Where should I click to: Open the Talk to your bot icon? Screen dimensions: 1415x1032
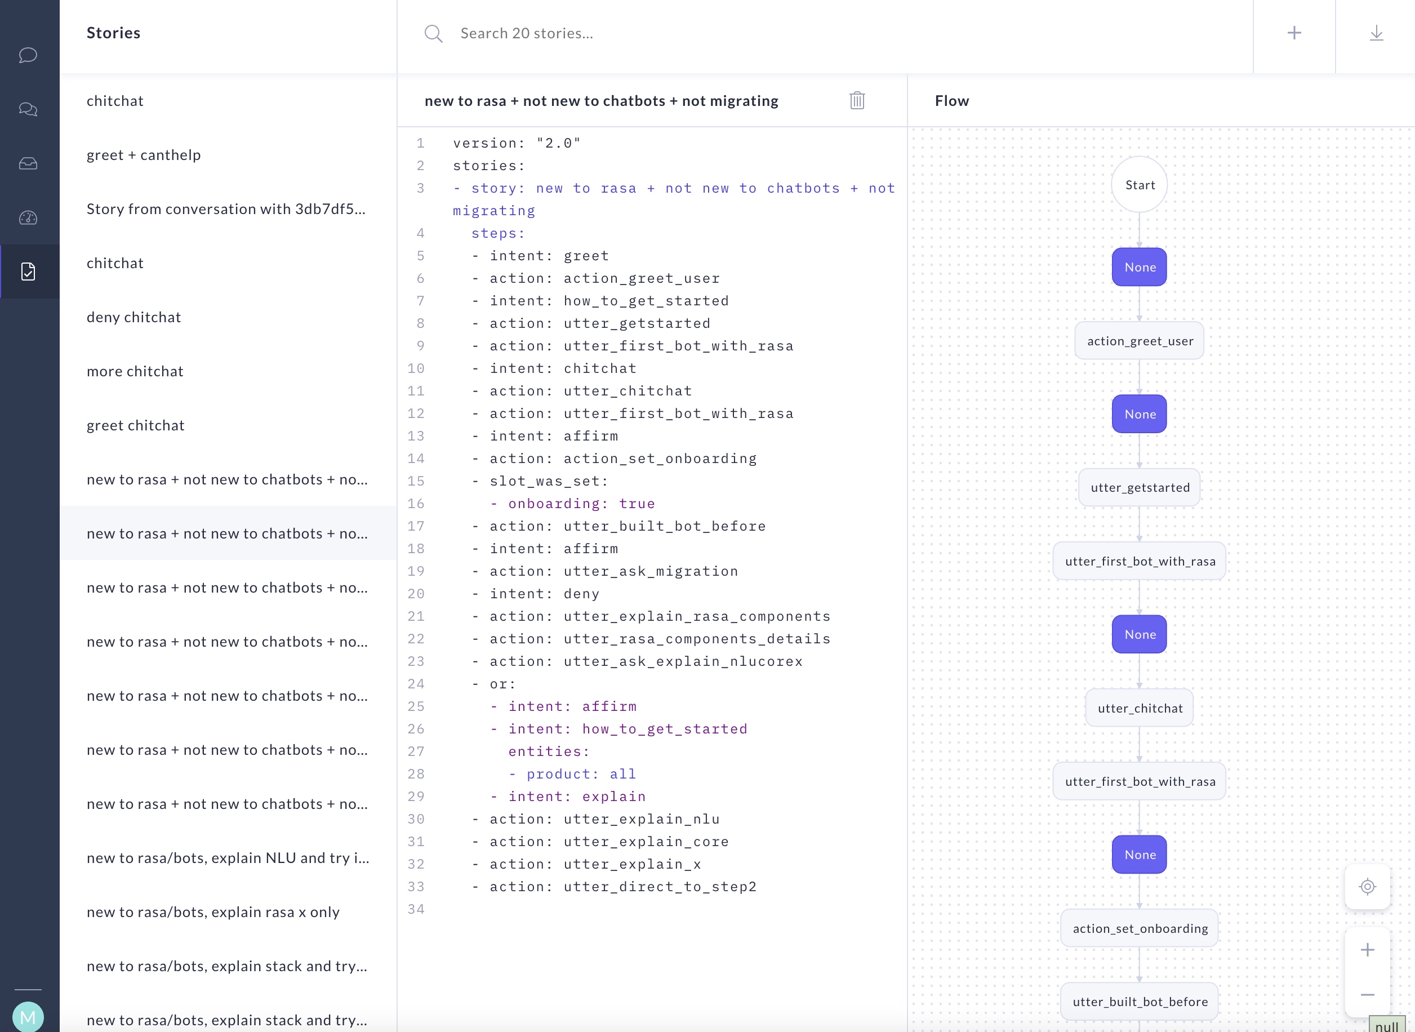pos(28,55)
